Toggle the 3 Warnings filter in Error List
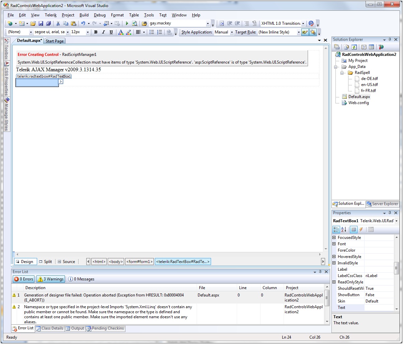This screenshot has height=344, width=403. (51, 279)
